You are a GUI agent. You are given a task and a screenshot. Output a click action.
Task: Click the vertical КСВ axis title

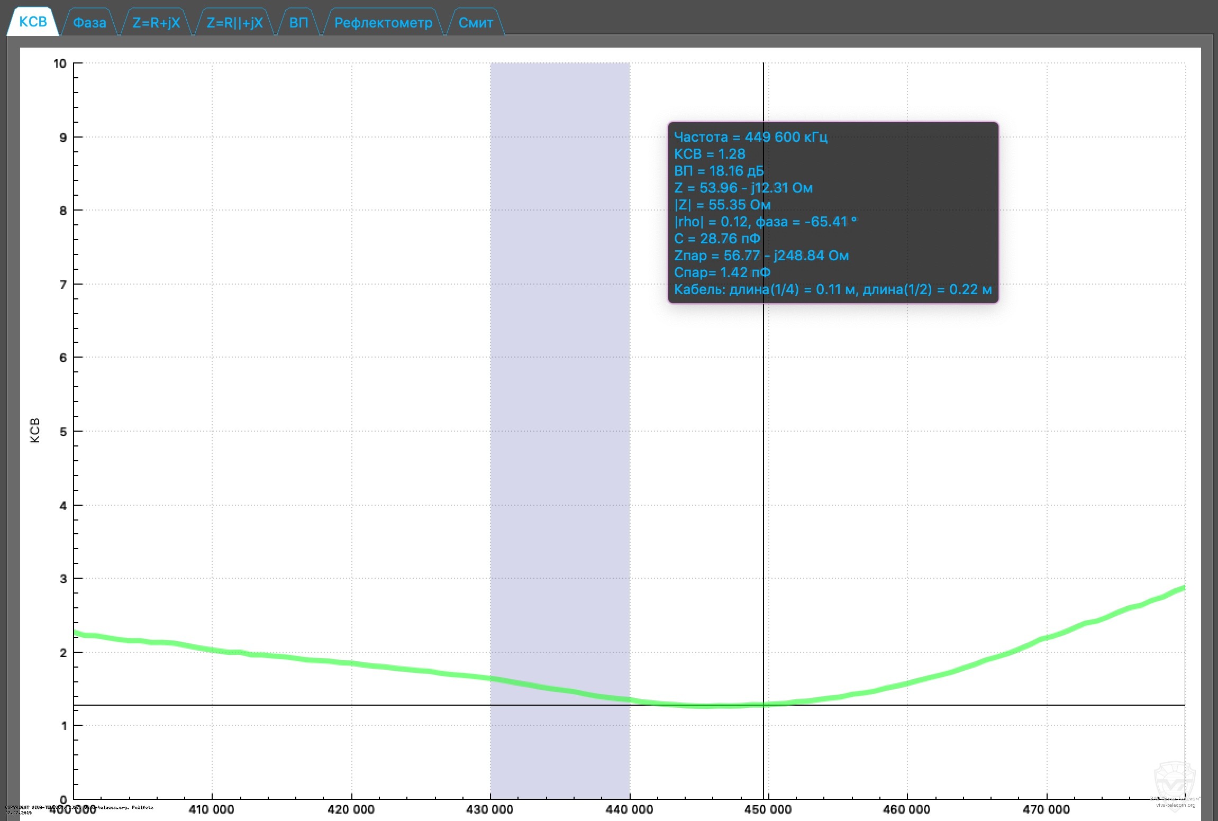(35, 430)
